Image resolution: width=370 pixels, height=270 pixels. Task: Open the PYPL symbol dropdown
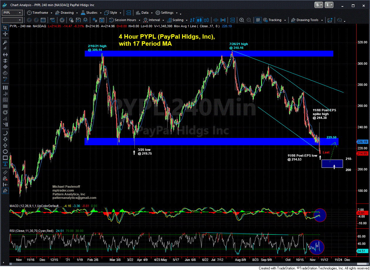pos(20,13)
